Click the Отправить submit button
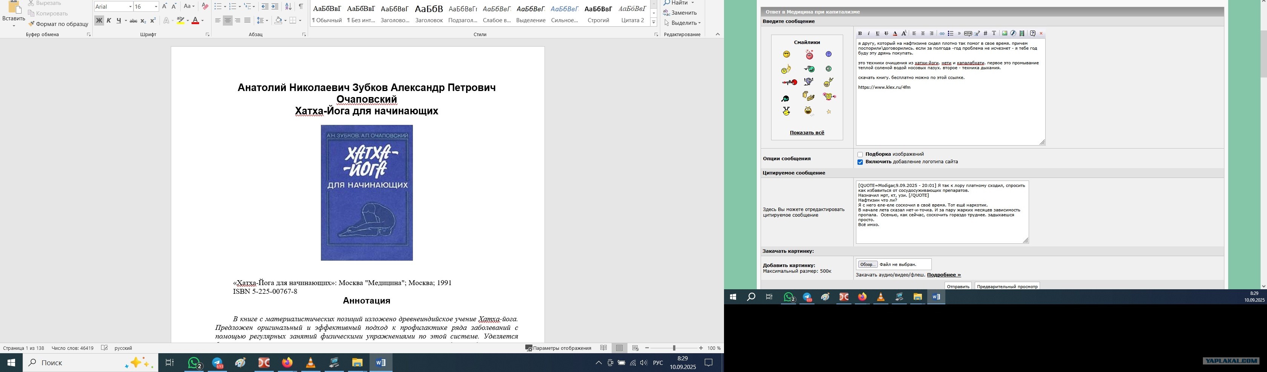The height and width of the screenshot is (372, 1267). point(958,286)
